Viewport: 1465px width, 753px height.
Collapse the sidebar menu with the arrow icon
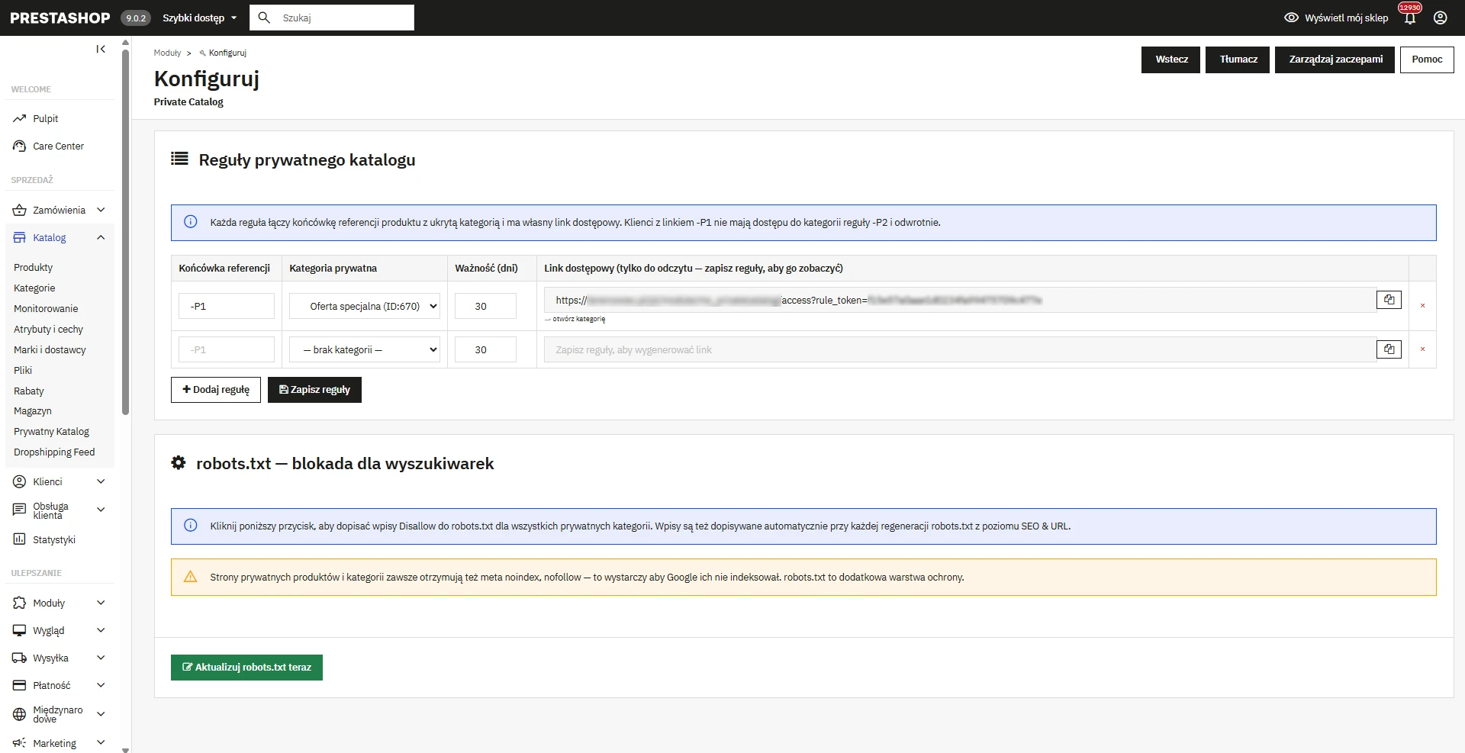coord(101,49)
